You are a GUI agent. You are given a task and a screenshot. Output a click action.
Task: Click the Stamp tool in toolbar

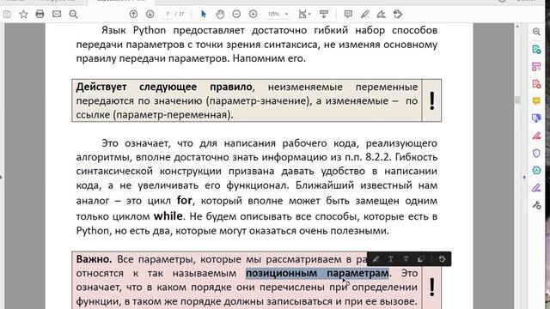(x=398, y=14)
